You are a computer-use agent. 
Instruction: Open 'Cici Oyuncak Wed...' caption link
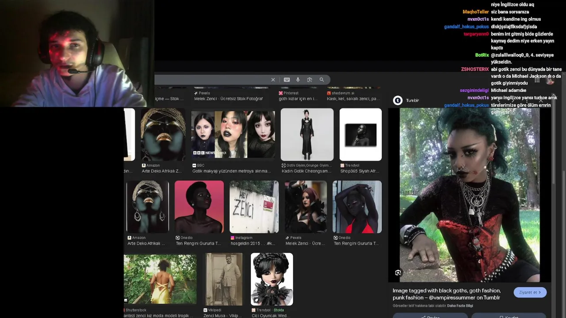[271, 316]
